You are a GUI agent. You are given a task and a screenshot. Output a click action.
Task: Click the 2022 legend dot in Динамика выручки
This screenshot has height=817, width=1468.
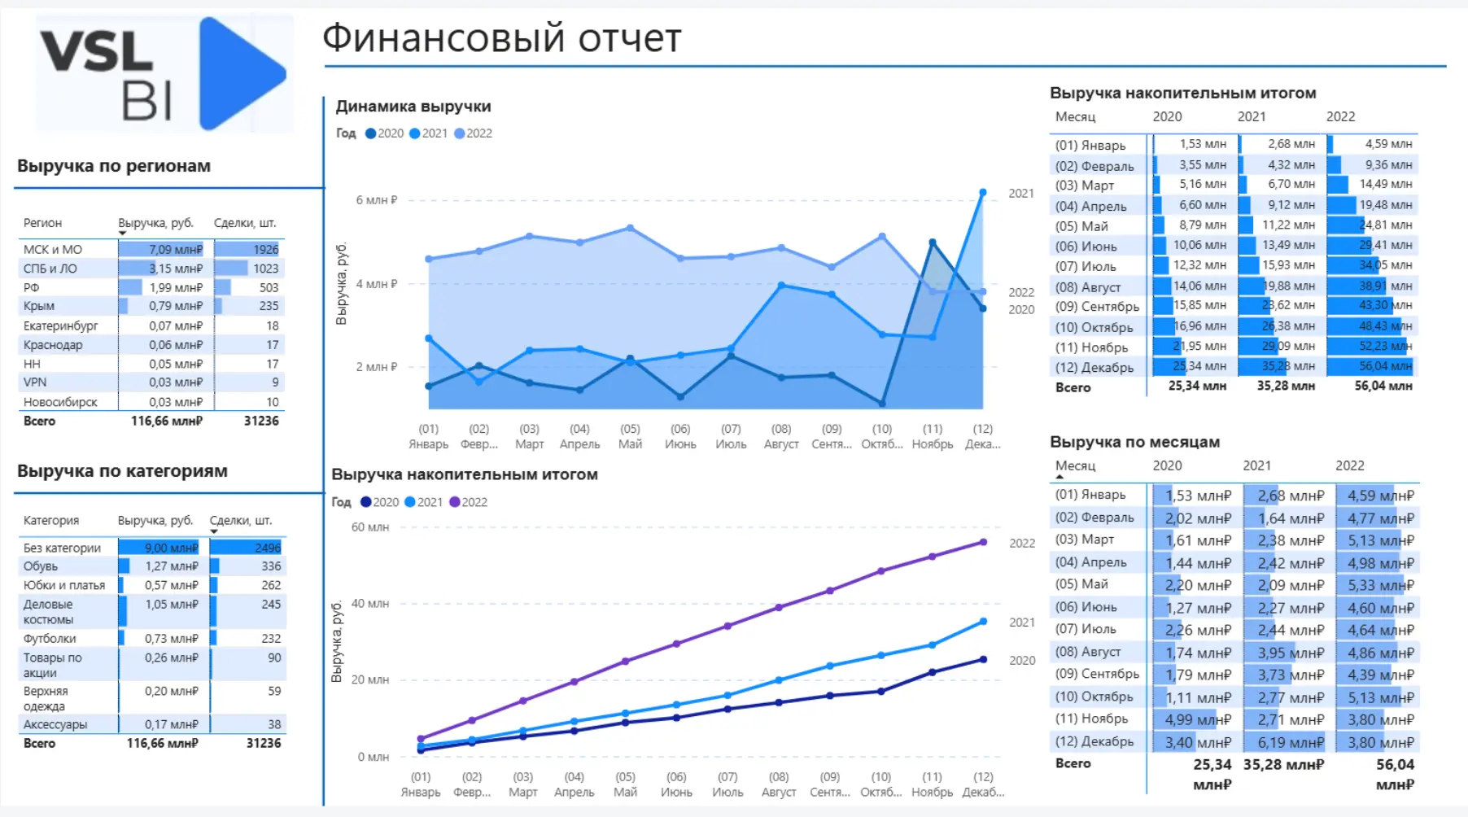(457, 133)
